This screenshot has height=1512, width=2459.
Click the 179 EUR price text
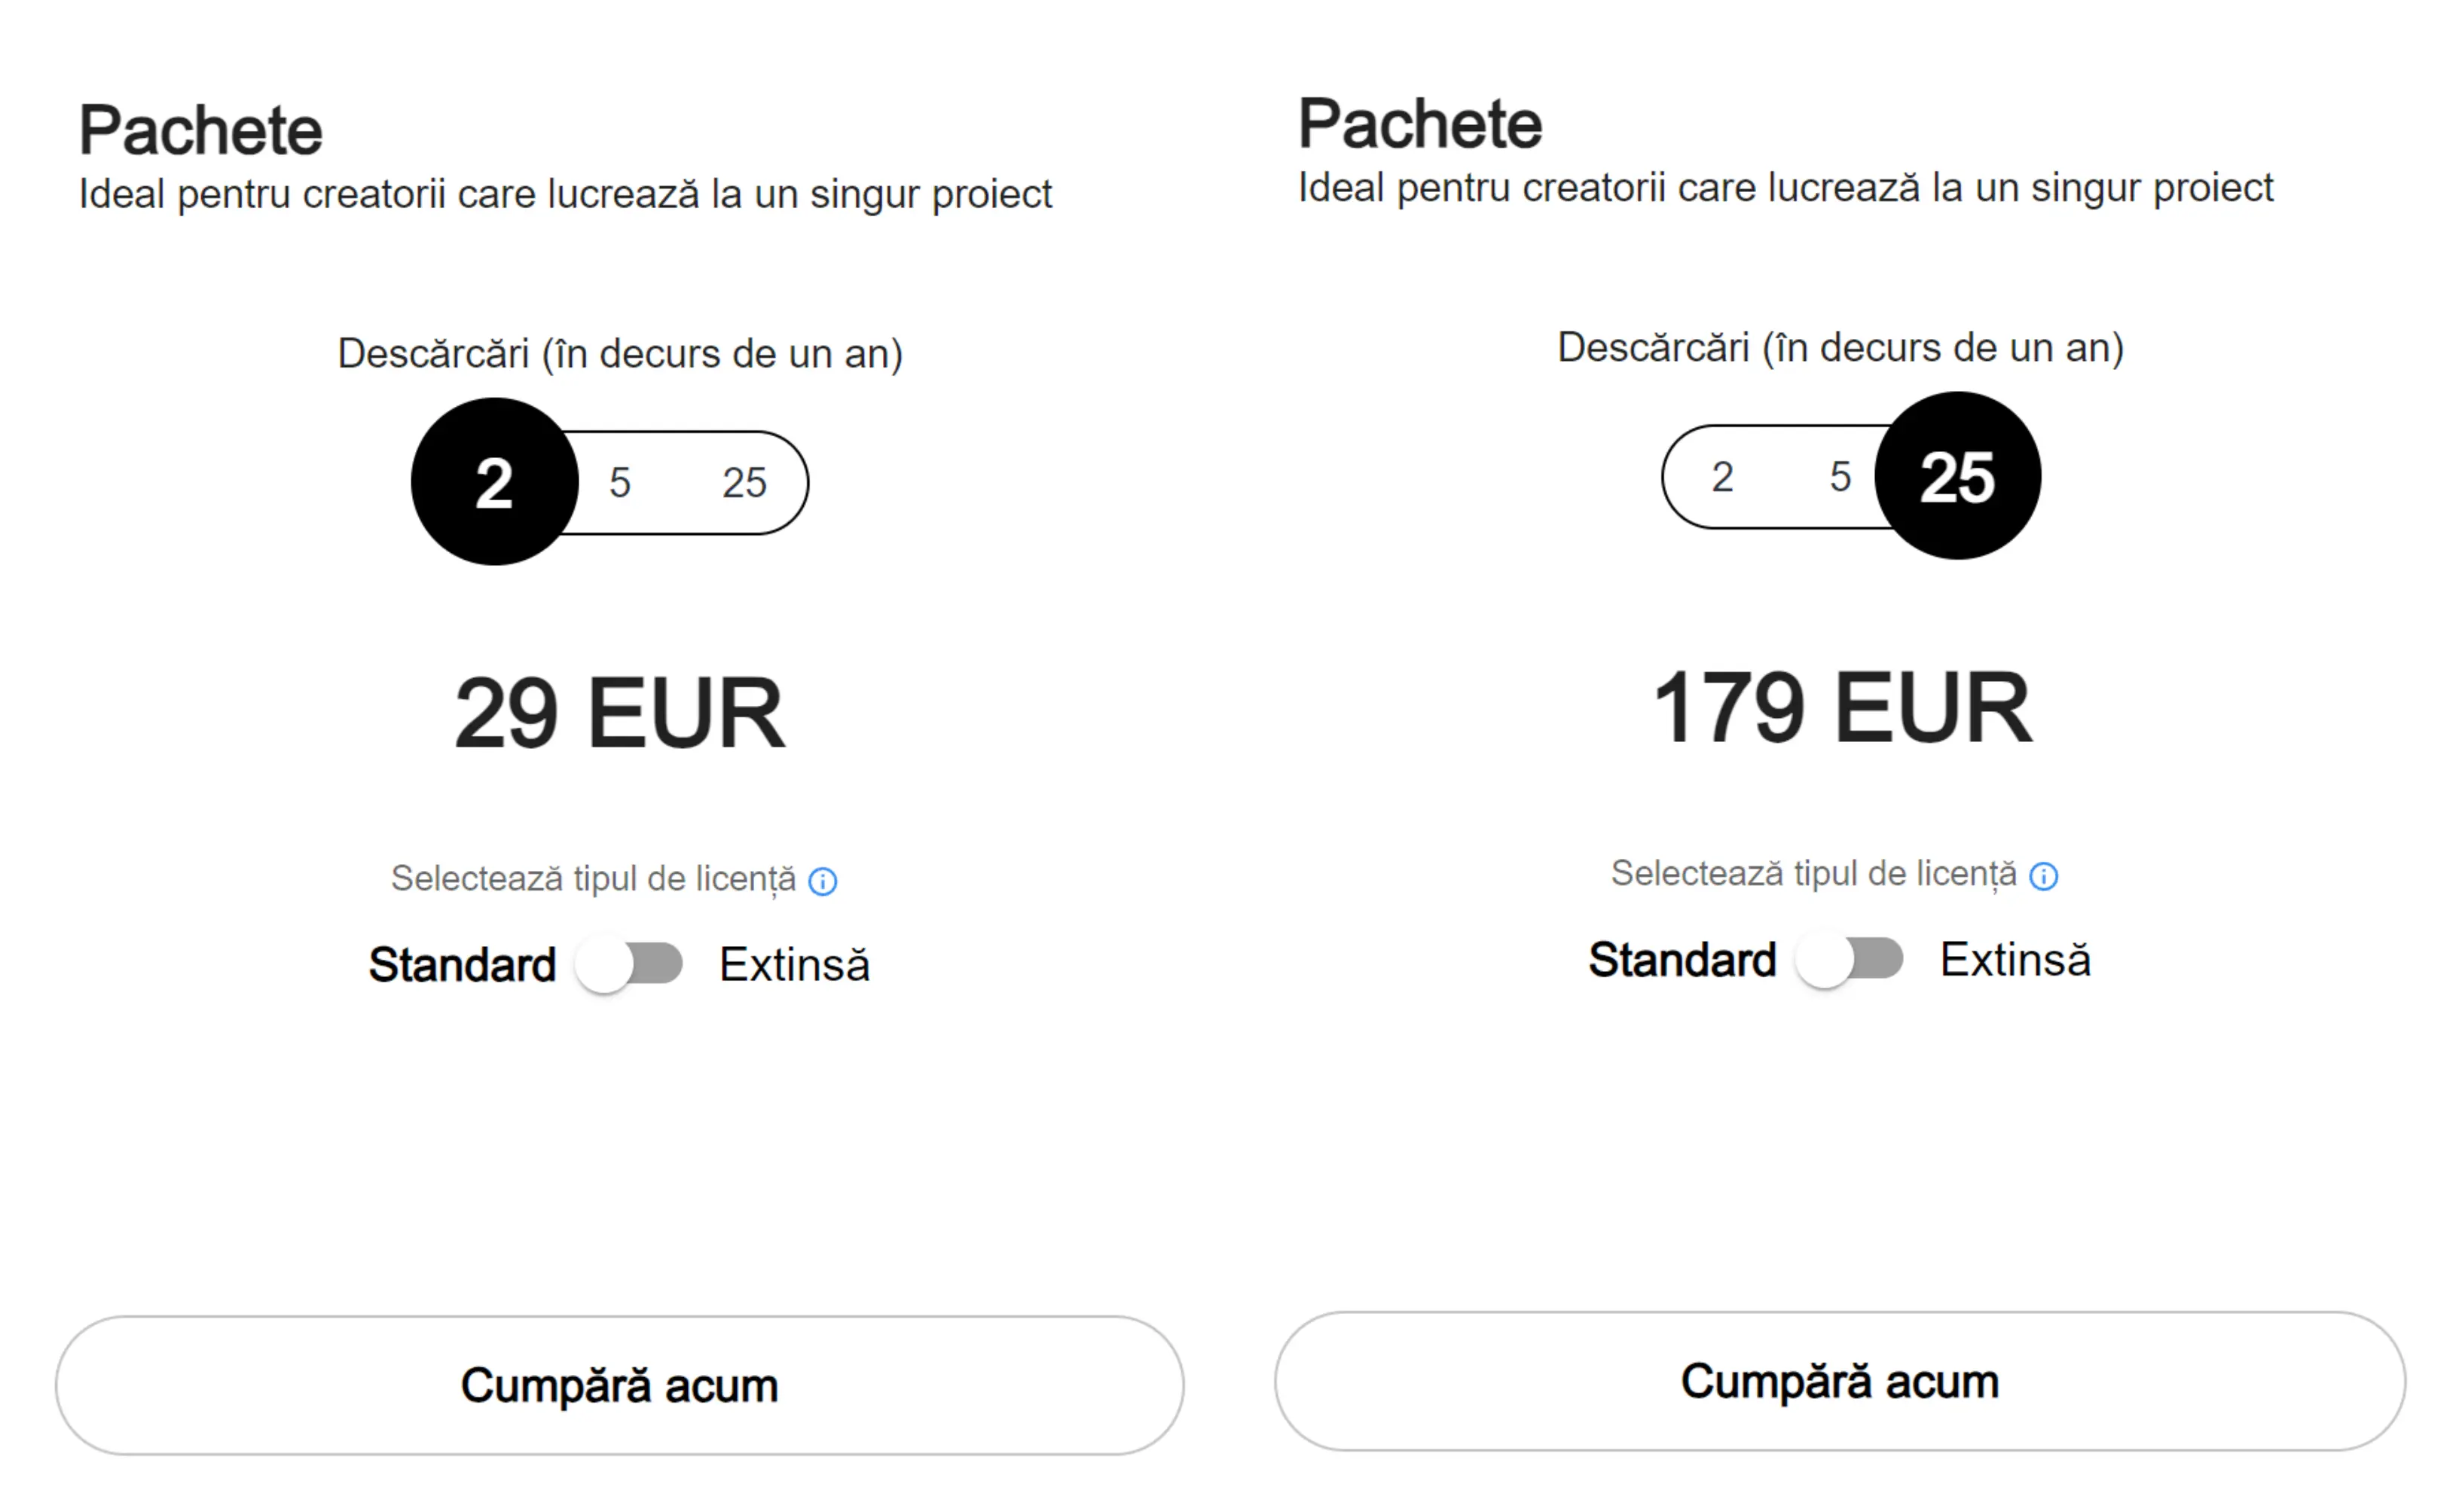click(x=1842, y=708)
